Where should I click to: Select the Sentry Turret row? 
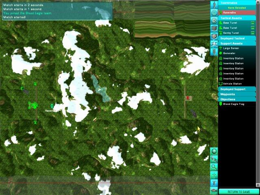click(237, 33)
